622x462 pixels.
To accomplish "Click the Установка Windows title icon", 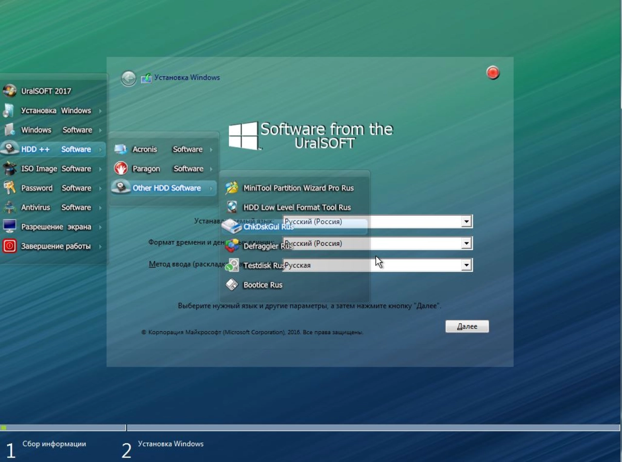I will click(x=146, y=78).
